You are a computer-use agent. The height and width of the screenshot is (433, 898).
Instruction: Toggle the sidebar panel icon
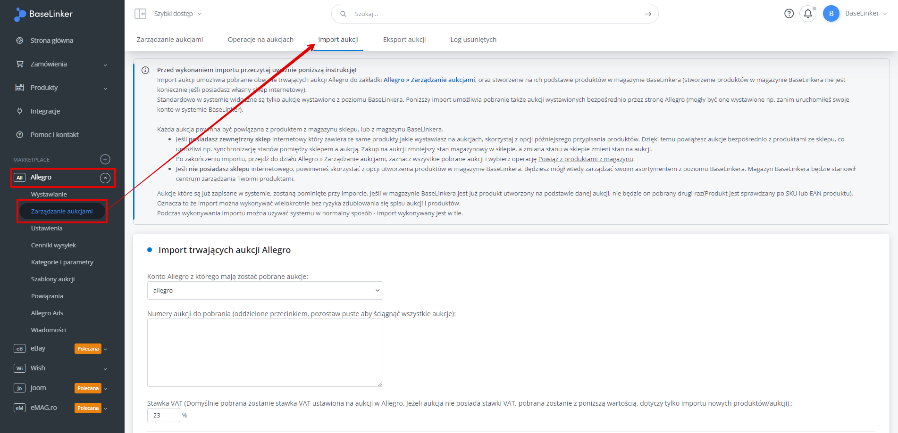[140, 14]
